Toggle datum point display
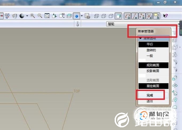The width and height of the screenshot is (182, 130). [x=142, y=16]
